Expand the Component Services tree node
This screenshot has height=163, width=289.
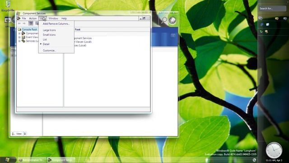click(19, 34)
